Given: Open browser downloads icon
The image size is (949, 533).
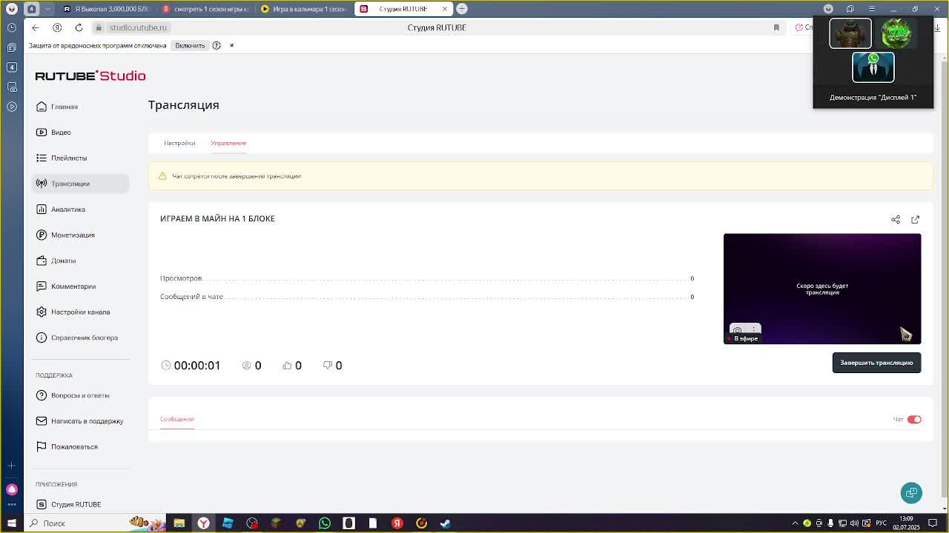Looking at the screenshot, I should [937, 27].
